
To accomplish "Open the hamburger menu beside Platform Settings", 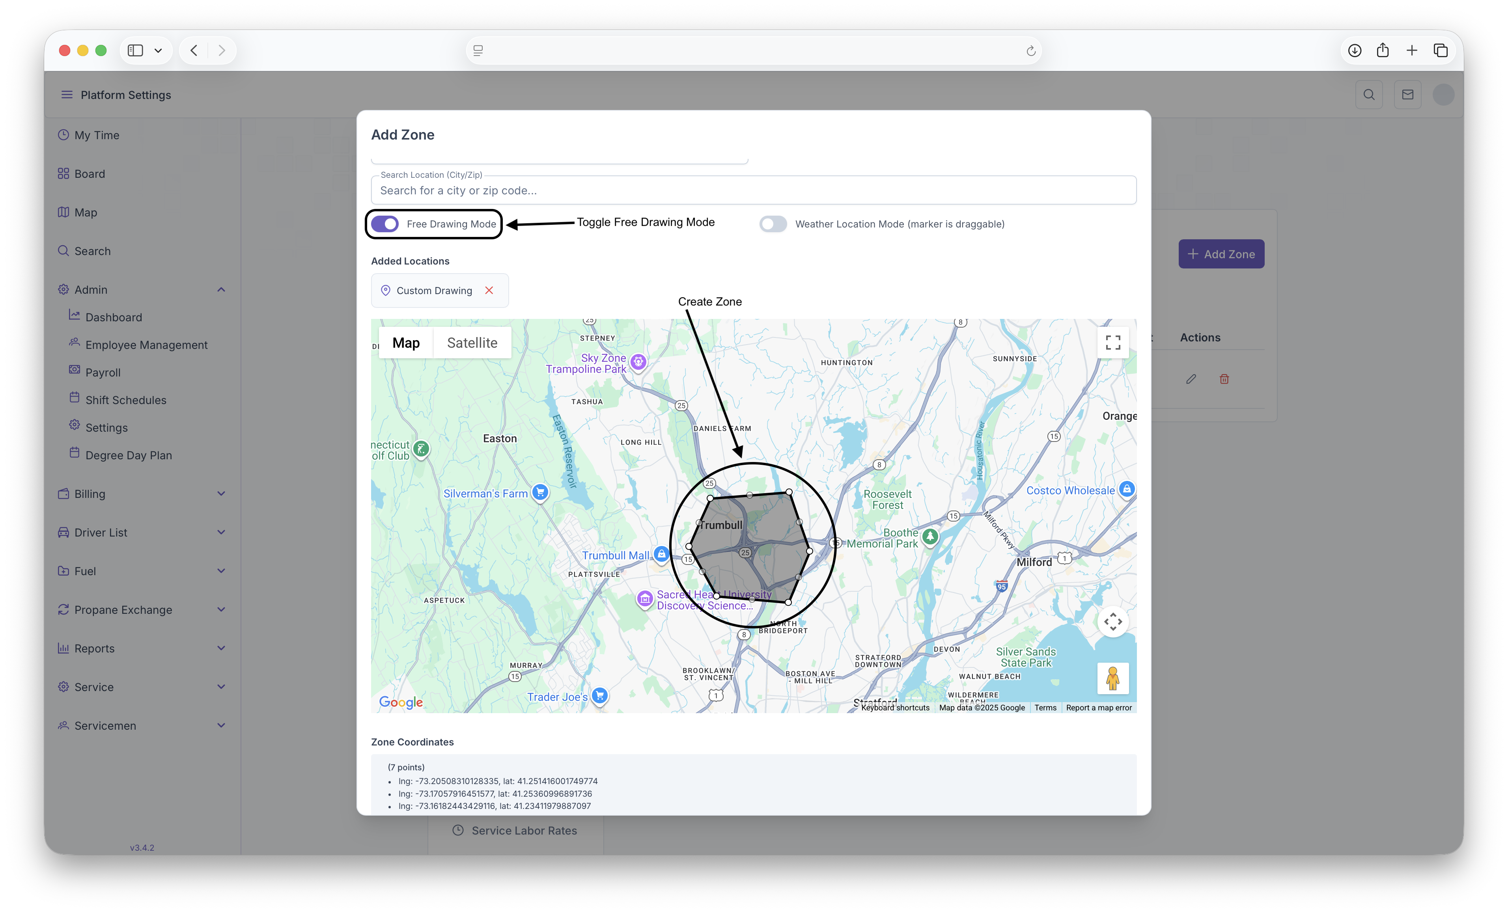I will coord(67,95).
